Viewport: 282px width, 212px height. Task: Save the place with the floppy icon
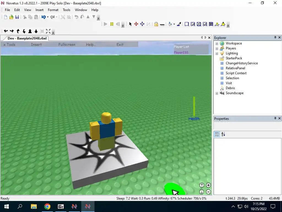pos(17,17)
